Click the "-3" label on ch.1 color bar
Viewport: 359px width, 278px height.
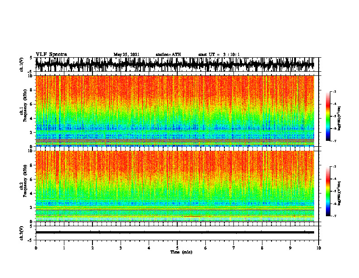[x=335, y=92]
